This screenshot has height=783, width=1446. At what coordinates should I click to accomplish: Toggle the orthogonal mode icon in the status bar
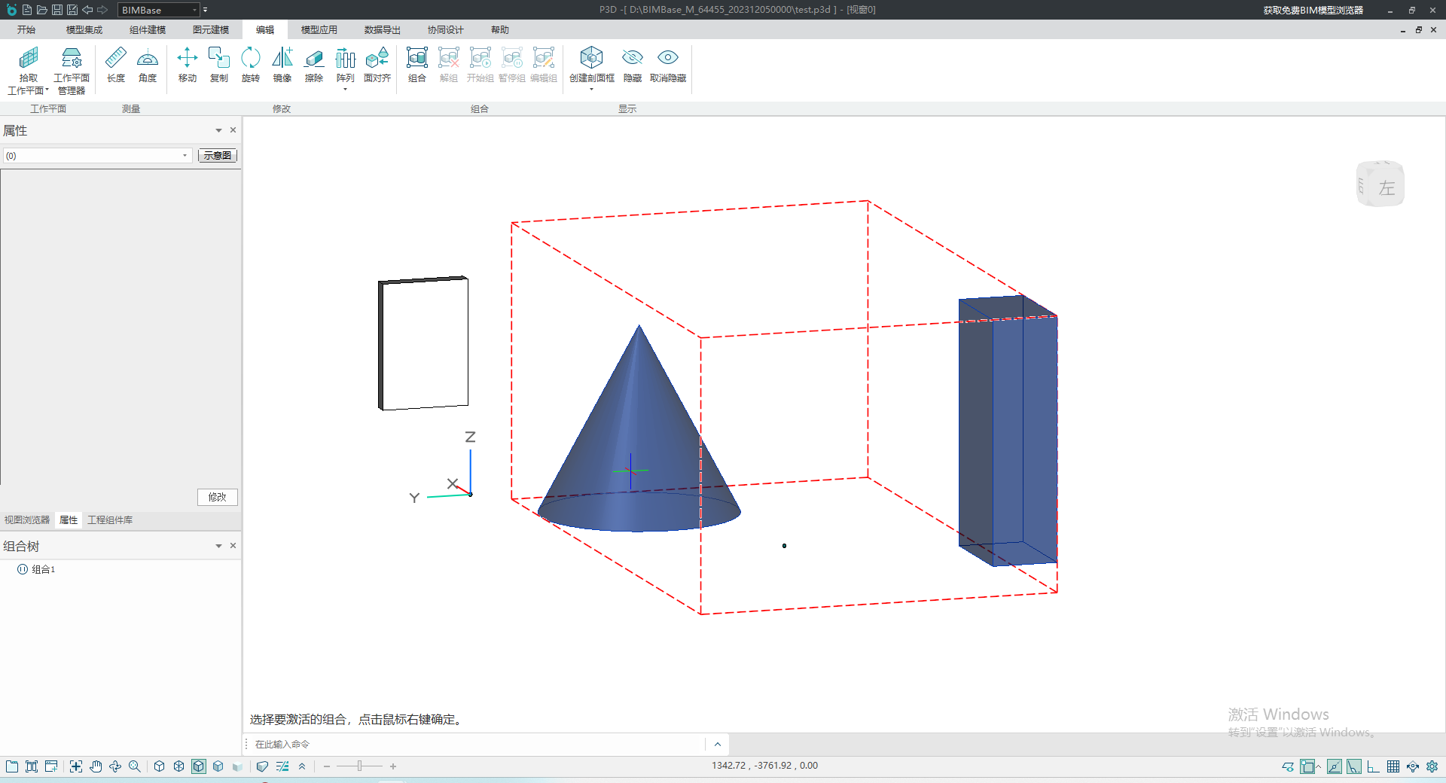[1373, 766]
